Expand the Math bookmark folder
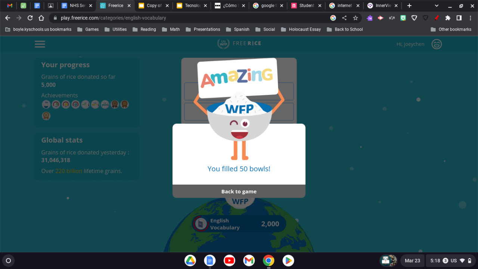Viewport: 478px width, 269px height. [x=171, y=29]
